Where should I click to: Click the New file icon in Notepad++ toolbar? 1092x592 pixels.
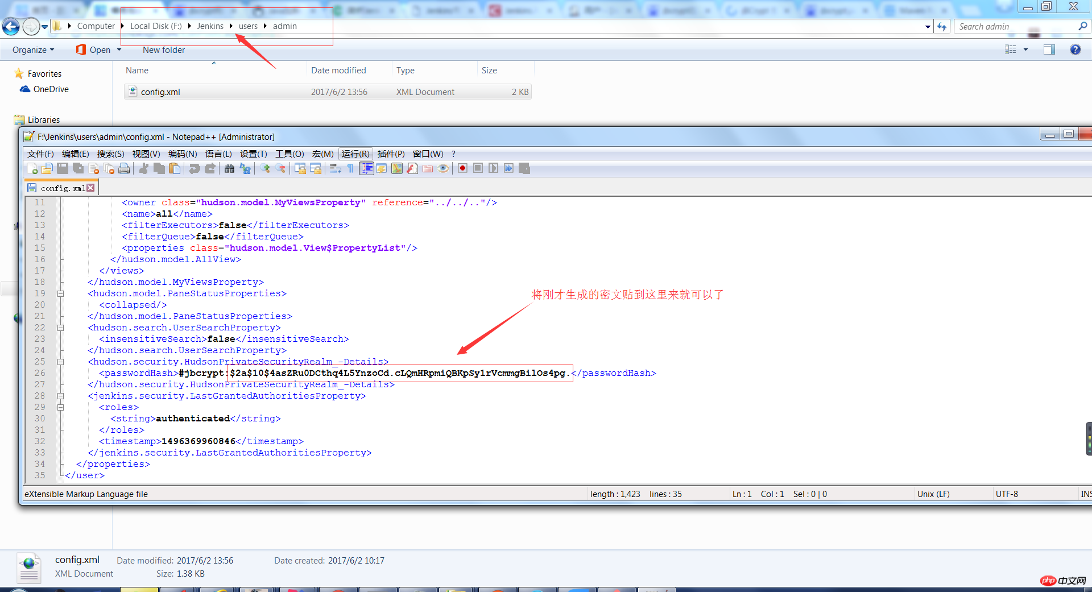click(x=32, y=168)
